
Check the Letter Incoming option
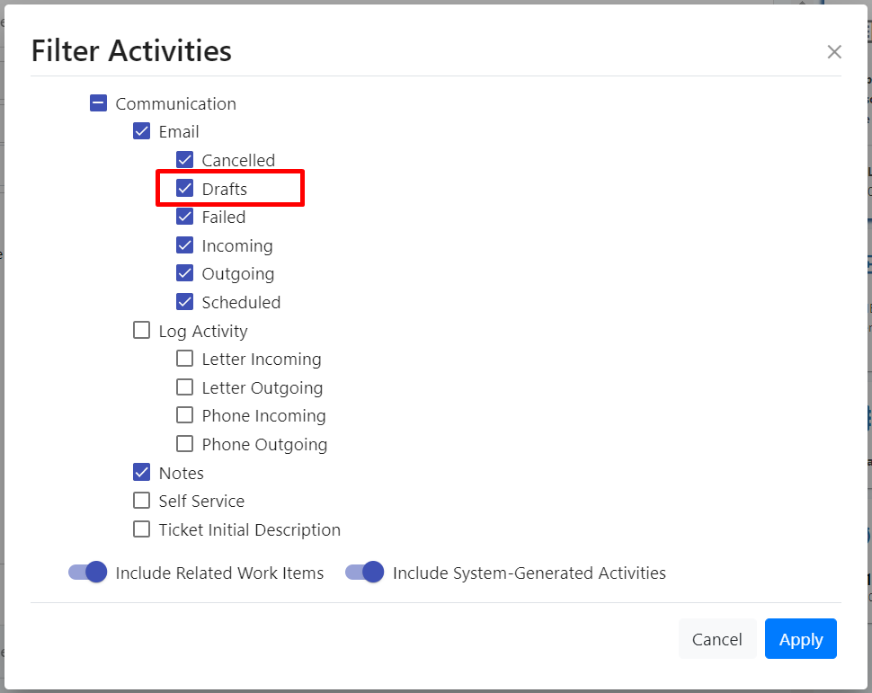click(x=185, y=359)
